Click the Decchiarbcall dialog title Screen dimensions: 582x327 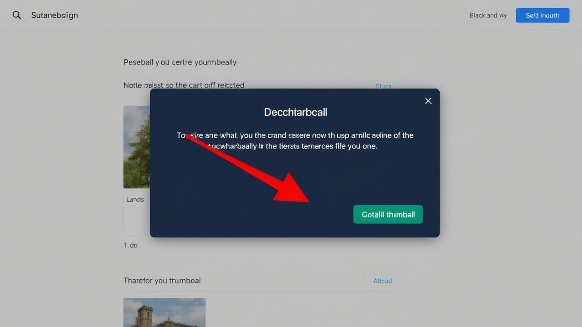pyautogui.click(x=296, y=112)
